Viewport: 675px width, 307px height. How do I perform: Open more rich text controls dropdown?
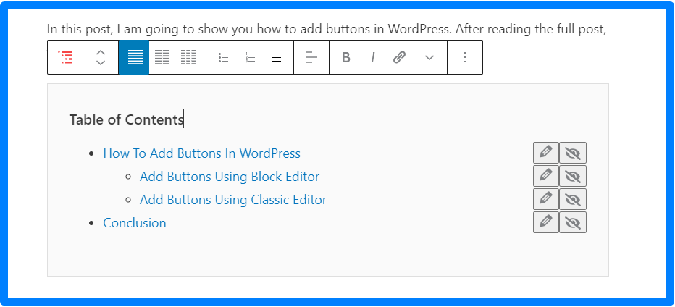tap(429, 57)
